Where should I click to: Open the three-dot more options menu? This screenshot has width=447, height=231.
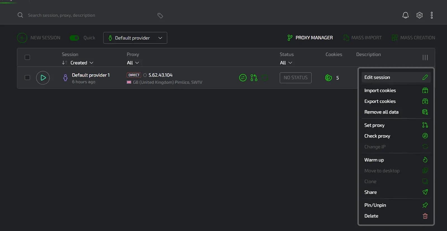[432, 15]
